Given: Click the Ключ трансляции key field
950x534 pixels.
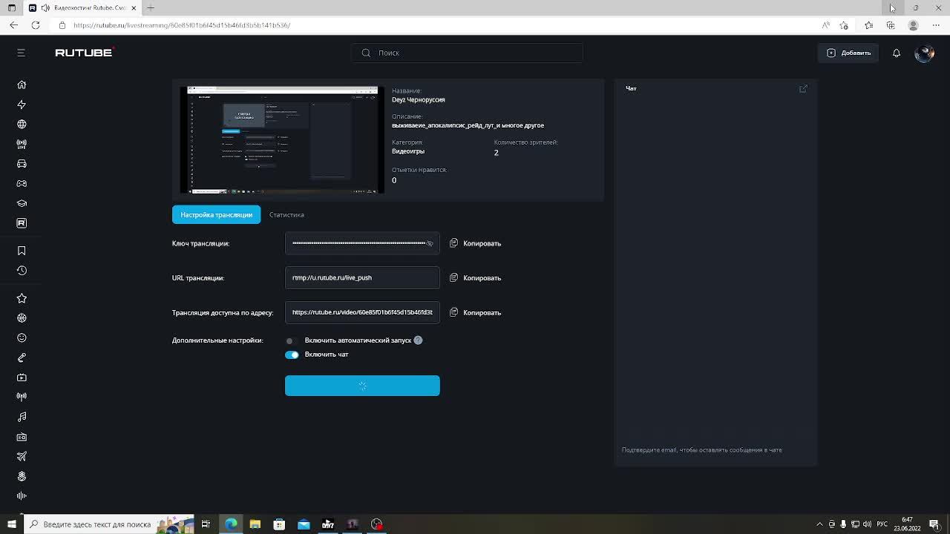Looking at the screenshot, I should click(362, 243).
